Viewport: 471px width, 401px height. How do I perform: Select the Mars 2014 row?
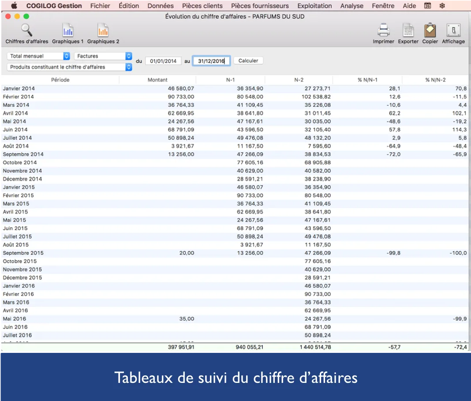point(235,105)
